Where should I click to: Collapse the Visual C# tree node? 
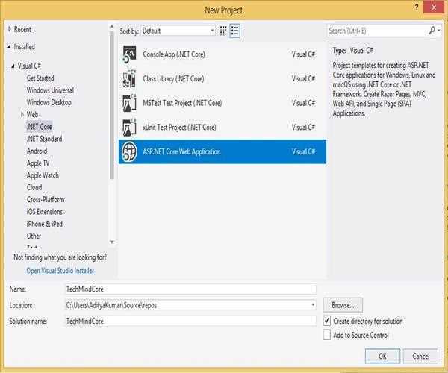[x=13, y=66]
